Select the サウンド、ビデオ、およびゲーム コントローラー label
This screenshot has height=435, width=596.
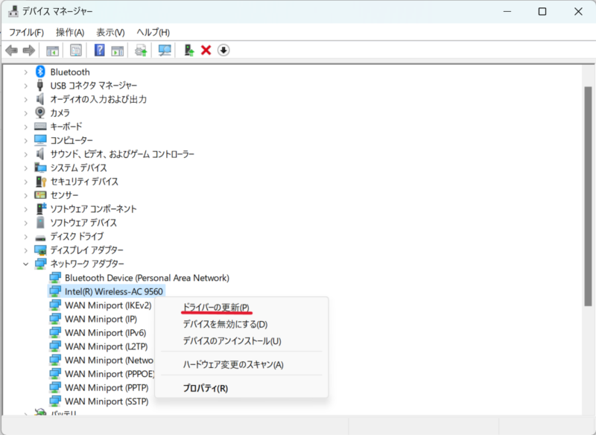(122, 154)
